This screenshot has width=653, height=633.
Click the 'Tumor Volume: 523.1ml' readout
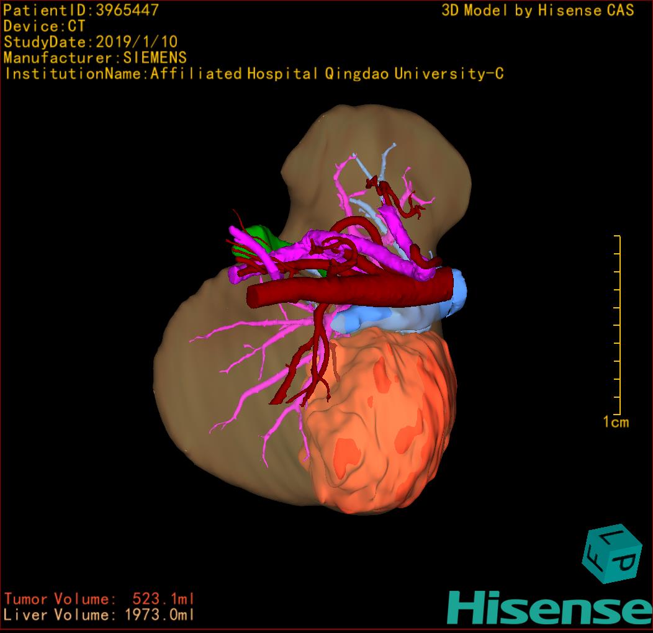click(x=99, y=599)
